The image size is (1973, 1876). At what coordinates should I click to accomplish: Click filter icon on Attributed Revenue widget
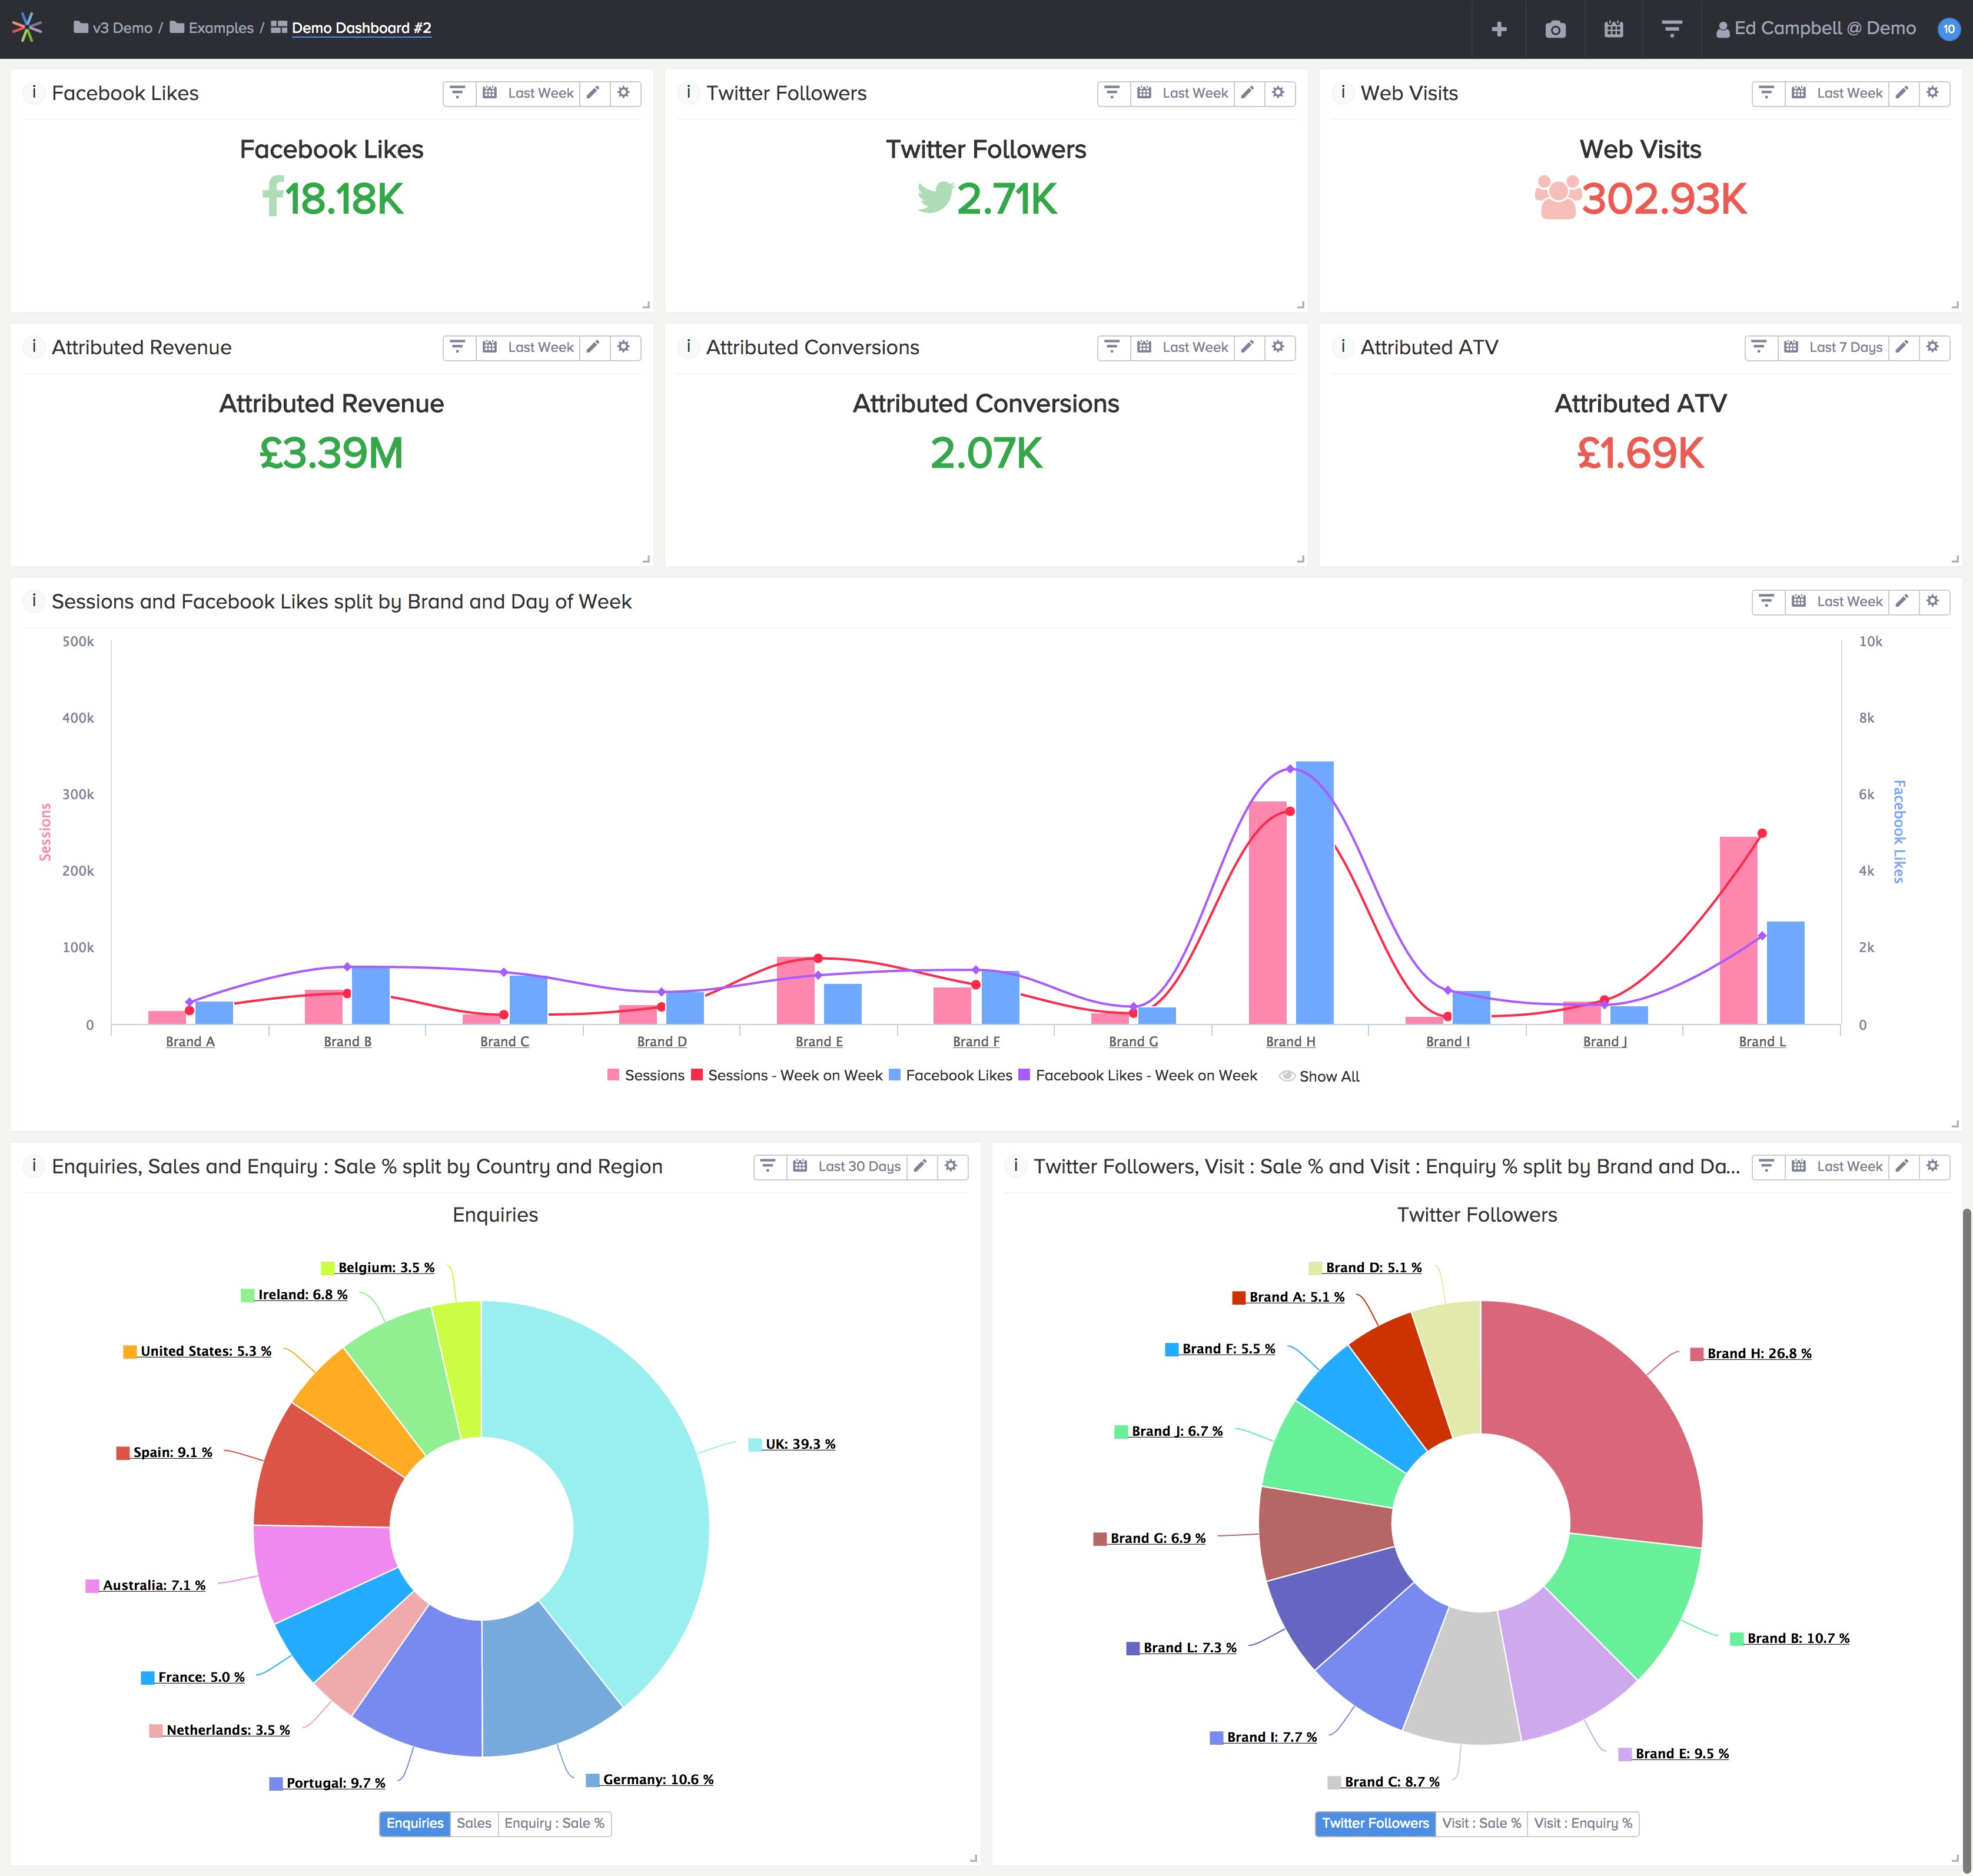pos(457,347)
